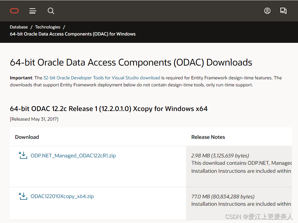Click download icon beside ODP.NET_Managed_ODAC122cR1.zip

[23, 155]
